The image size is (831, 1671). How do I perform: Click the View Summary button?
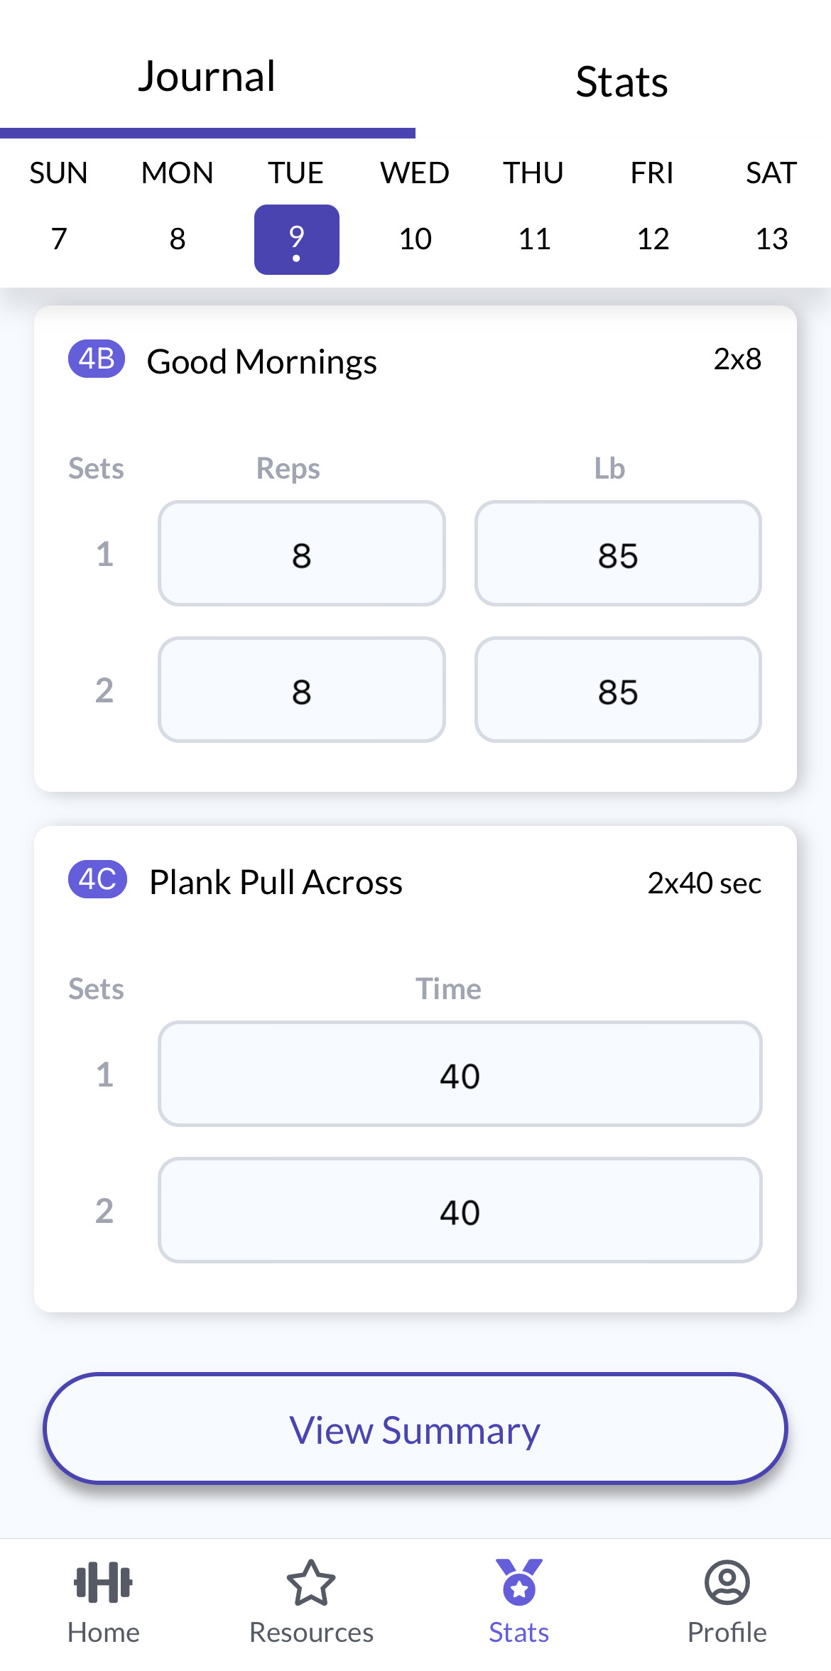coord(415,1428)
